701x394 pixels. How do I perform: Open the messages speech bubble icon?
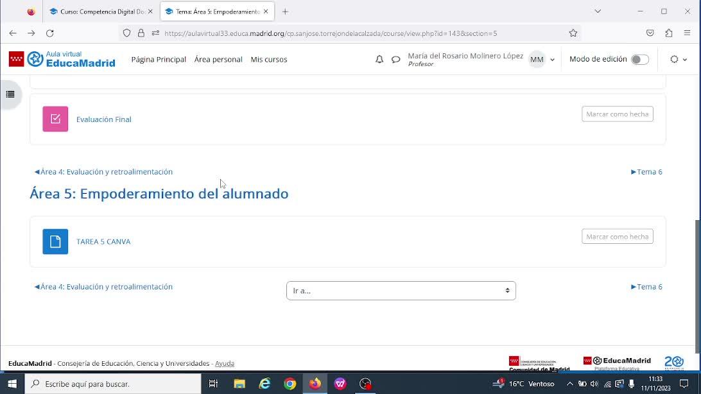[395, 60]
